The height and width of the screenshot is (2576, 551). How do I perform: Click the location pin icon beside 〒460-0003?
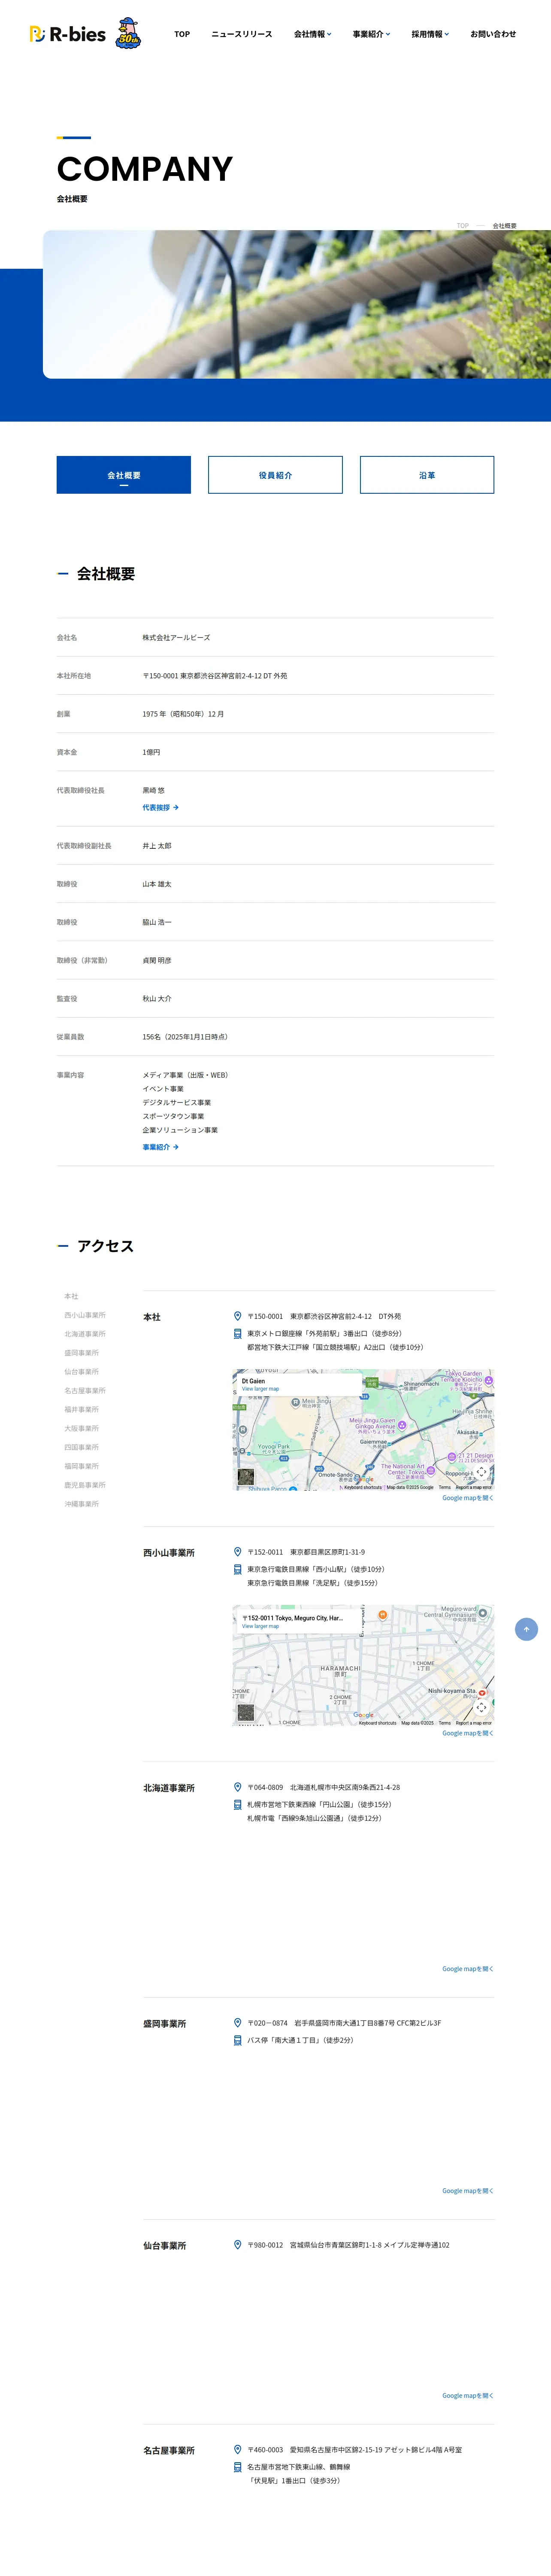[x=238, y=2450]
